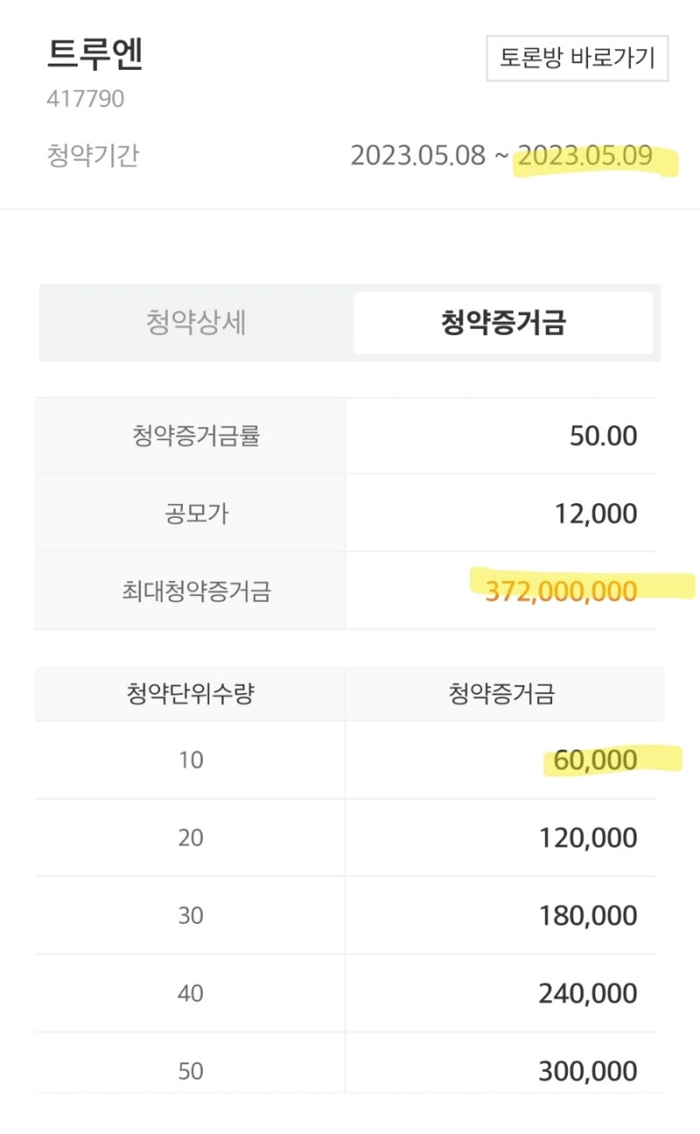700x1134 pixels.
Task: Click the 청약증거금 column header in table
Action: (x=501, y=695)
